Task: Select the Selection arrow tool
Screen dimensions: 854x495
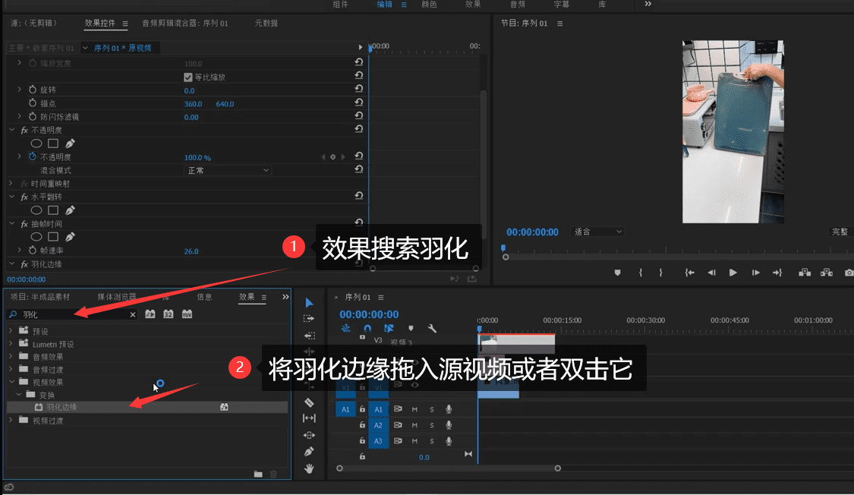Action: pos(309,303)
